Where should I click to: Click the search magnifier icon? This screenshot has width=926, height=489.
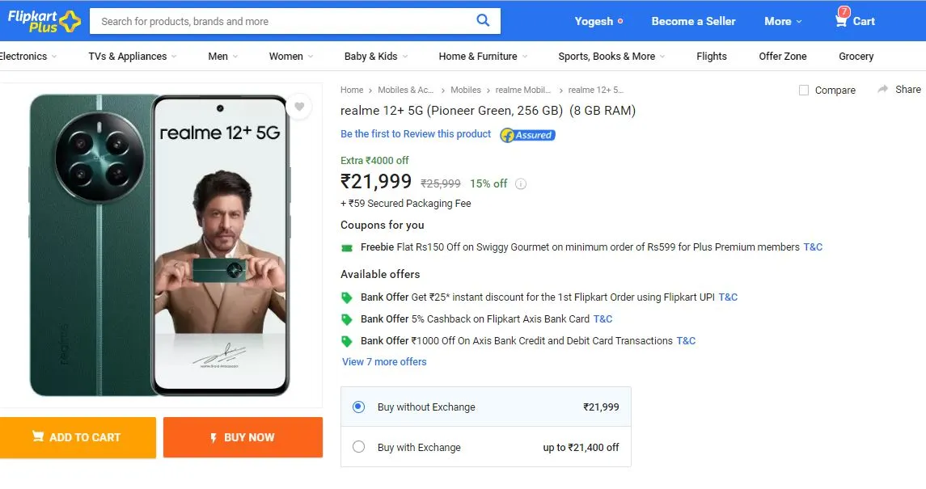pos(483,21)
